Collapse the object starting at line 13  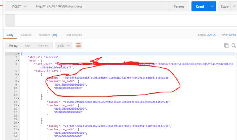19,98
